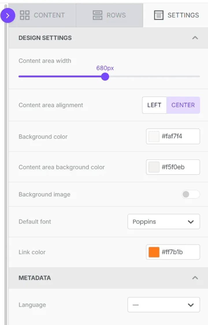
Task: Open the Language dropdown
Action: [164, 305]
